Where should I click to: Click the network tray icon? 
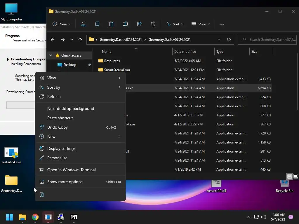[x=256, y=217]
